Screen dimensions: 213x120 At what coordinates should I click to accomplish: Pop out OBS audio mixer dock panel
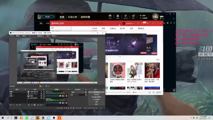(x=68, y=90)
